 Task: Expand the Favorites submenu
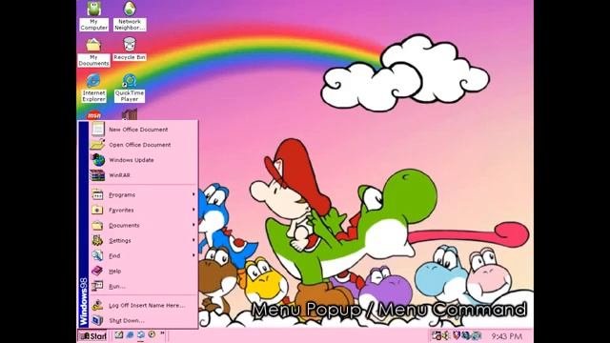pyautogui.click(x=144, y=210)
